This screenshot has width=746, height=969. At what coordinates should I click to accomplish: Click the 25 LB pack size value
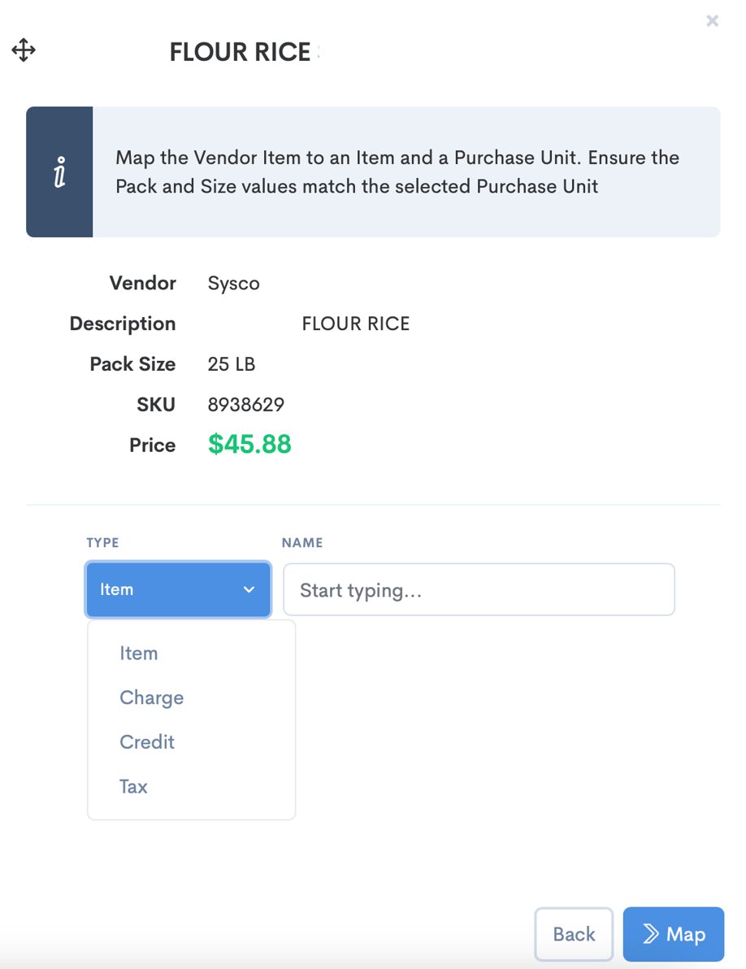pyautogui.click(x=232, y=364)
